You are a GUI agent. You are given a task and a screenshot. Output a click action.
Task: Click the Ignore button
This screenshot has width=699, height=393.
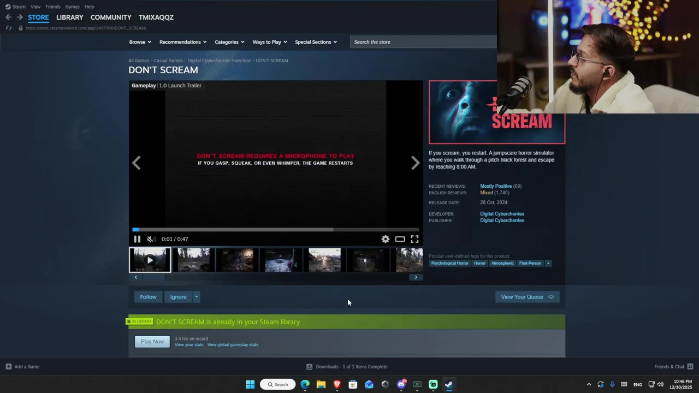(179, 297)
